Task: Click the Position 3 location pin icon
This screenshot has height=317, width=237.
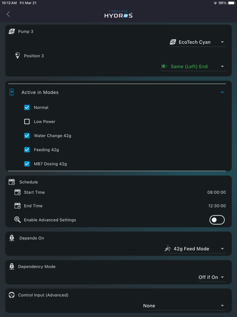Action: [x=17, y=56]
